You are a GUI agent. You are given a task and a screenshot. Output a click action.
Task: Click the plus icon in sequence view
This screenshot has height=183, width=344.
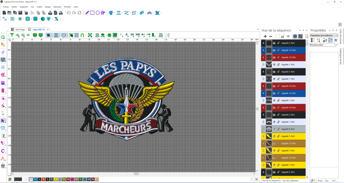coord(265,36)
